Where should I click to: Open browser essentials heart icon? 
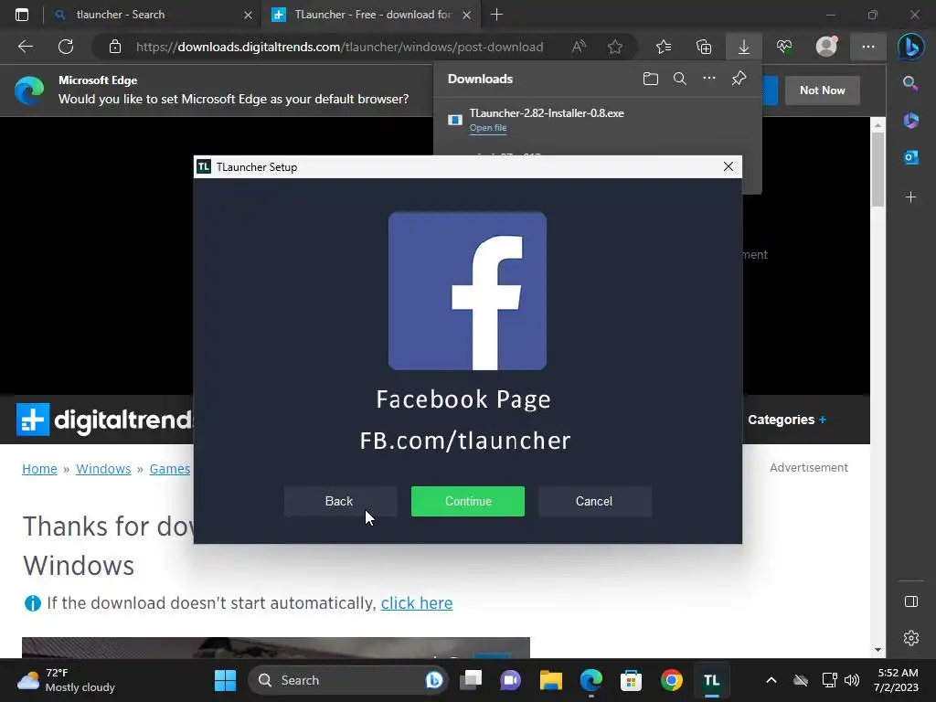pos(784,47)
